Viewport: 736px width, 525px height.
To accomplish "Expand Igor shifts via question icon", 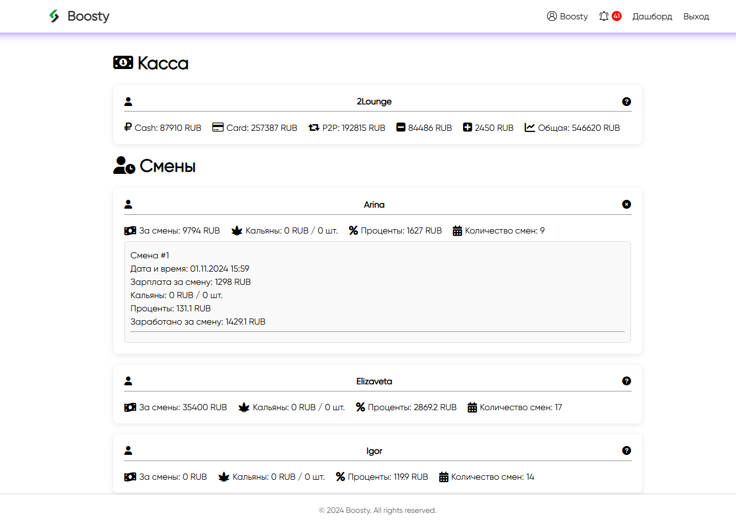I will (627, 450).
